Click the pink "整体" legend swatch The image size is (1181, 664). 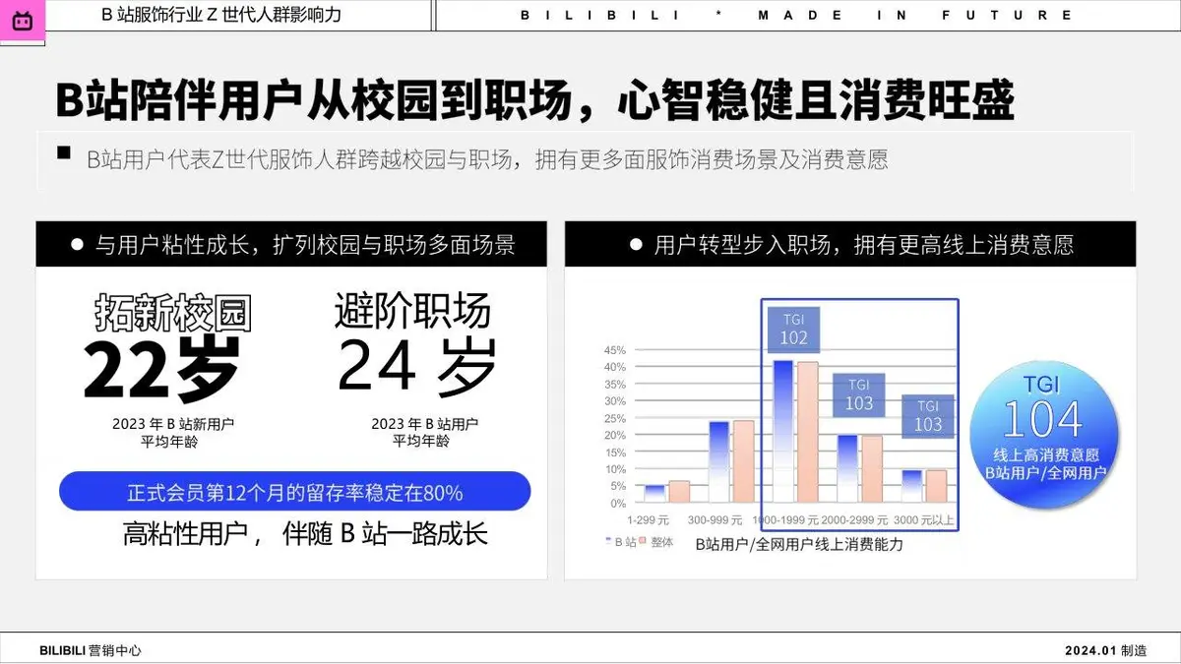643,542
